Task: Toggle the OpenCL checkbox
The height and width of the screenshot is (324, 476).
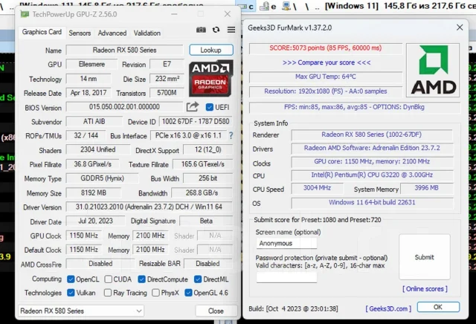Action: click(71, 279)
